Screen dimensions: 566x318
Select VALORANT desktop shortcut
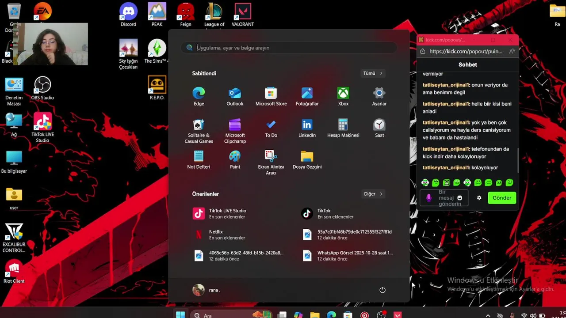tap(243, 15)
